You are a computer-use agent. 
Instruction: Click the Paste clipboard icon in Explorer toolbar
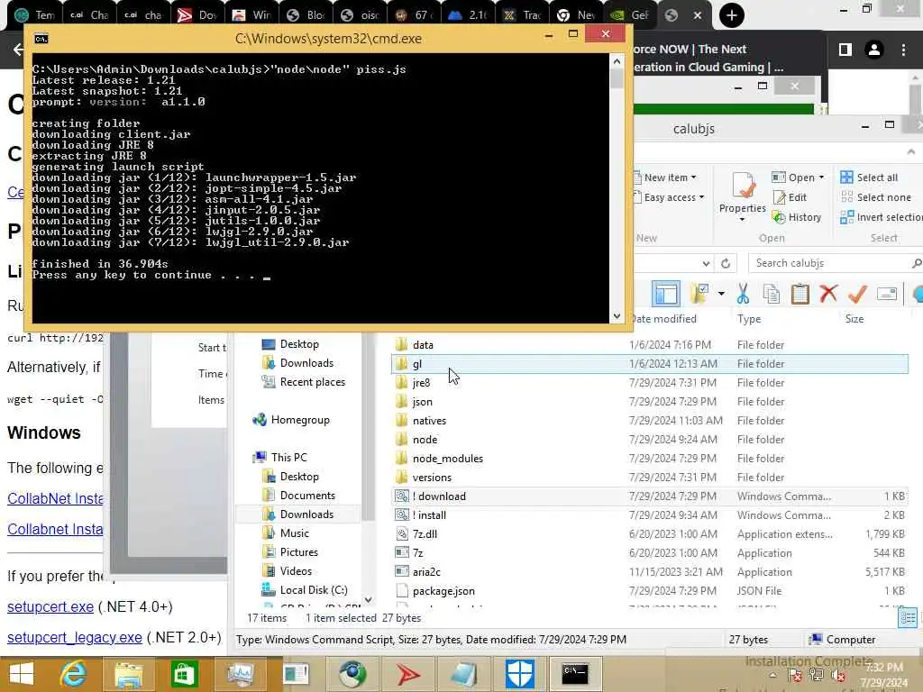tap(800, 293)
